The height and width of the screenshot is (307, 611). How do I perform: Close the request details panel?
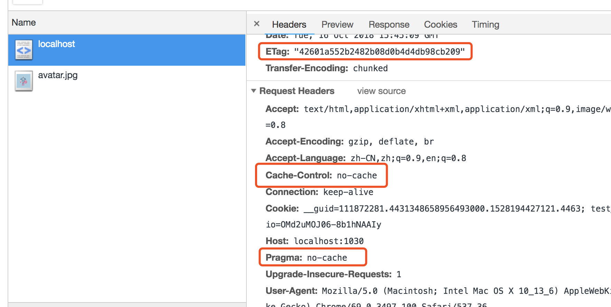[256, 24]
